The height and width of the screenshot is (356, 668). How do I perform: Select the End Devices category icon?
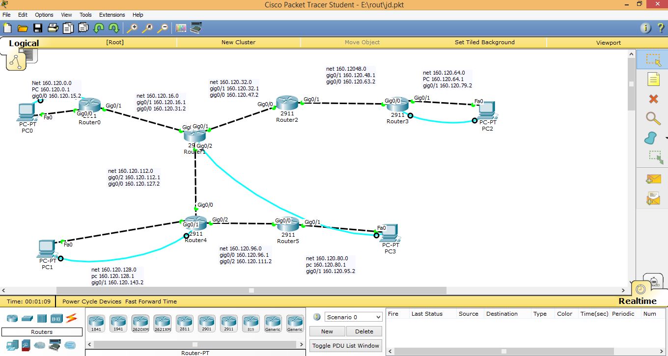click(x=12, y=344)
